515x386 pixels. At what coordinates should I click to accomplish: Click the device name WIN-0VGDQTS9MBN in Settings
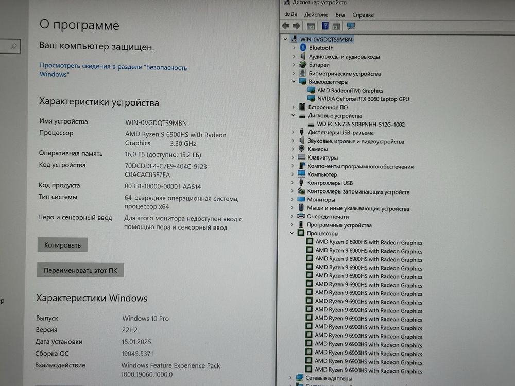click(156, 123)
